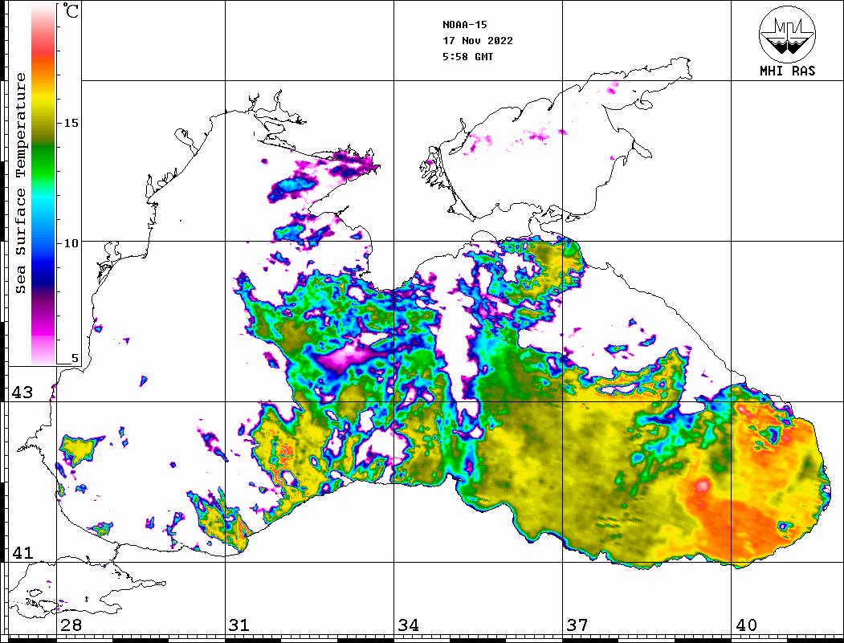
Task: Click the latitude label '41'
Action: pos(22,552)
